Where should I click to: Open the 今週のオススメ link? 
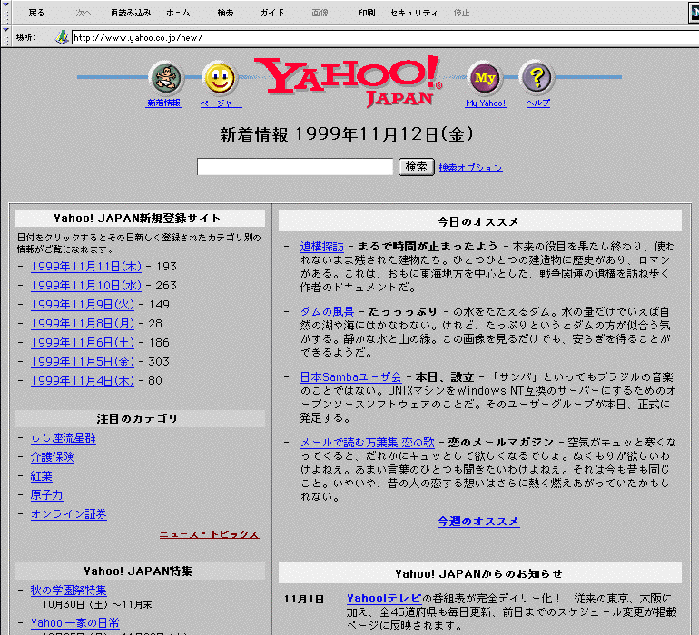point(478,521)
